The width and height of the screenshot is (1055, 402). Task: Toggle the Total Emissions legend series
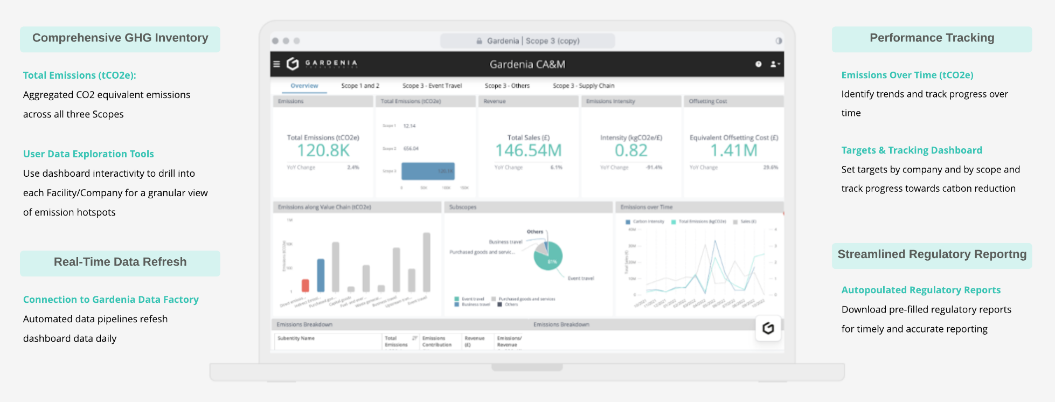(699, 221)
